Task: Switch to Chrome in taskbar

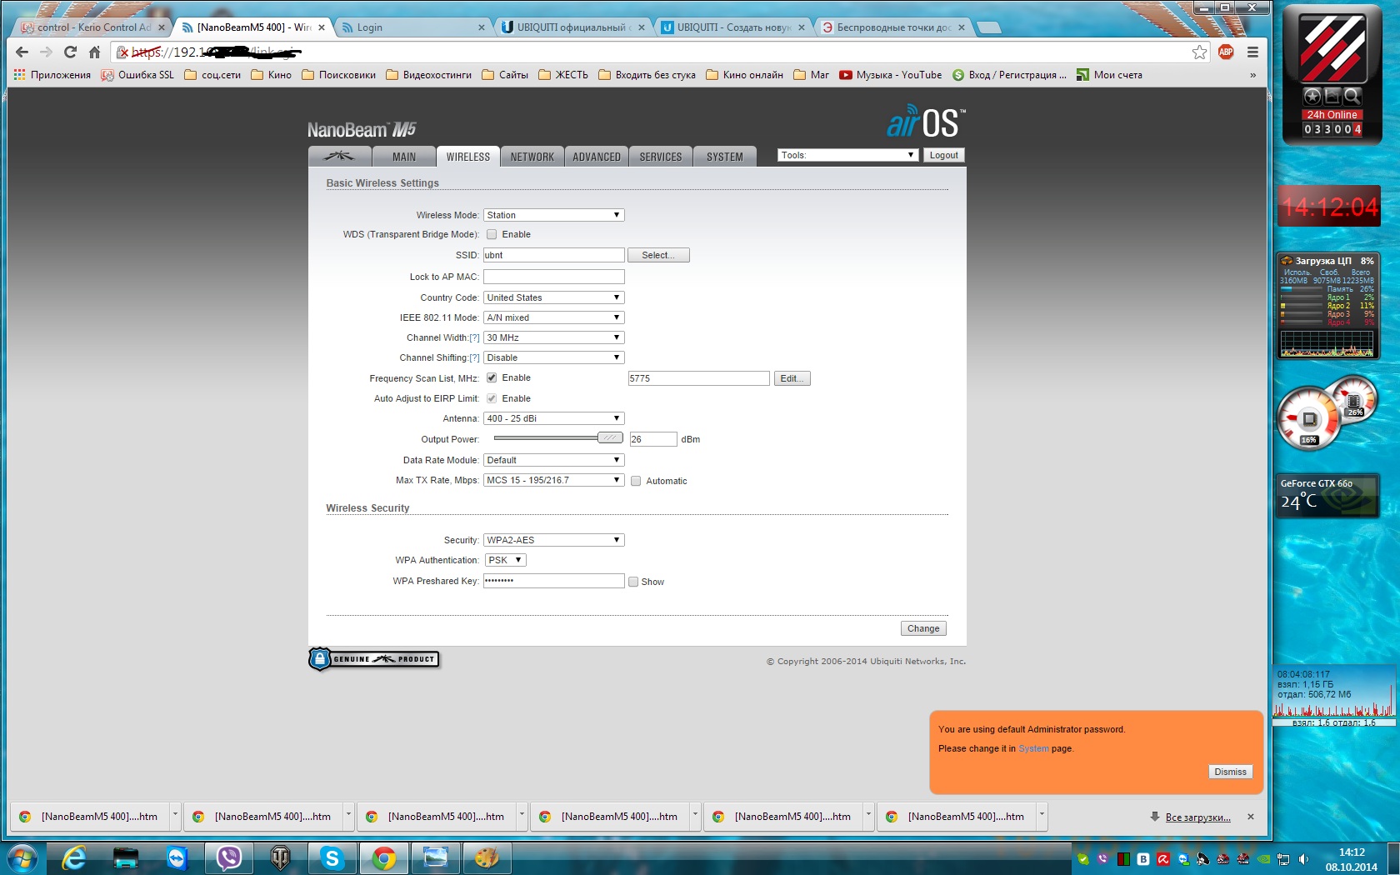Action: point(384,857)
